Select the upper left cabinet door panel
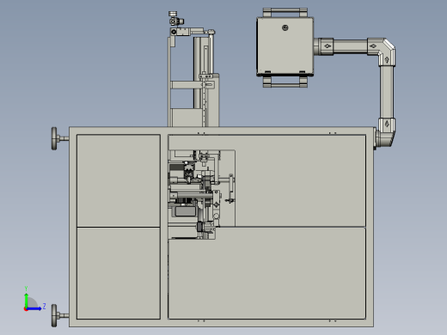The image size is (447, 335). coord(119,180)
